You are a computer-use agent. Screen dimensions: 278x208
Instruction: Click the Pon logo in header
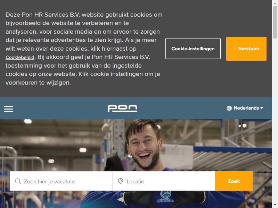pos(122,109)
